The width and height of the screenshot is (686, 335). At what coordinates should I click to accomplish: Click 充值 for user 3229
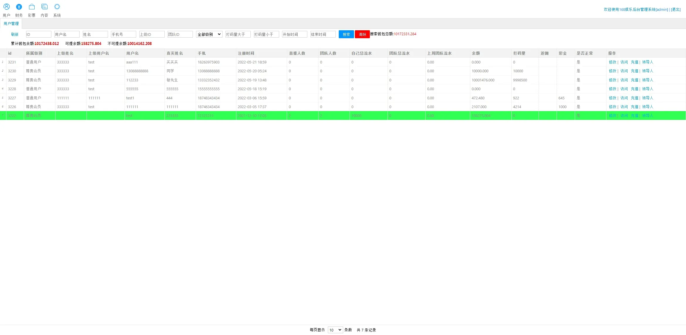click(x=634, y=80)
